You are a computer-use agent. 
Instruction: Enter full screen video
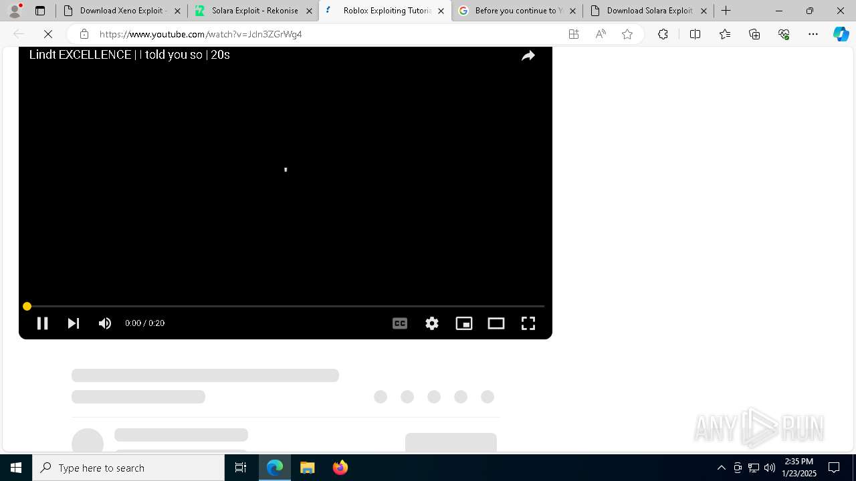click(528, 323)
